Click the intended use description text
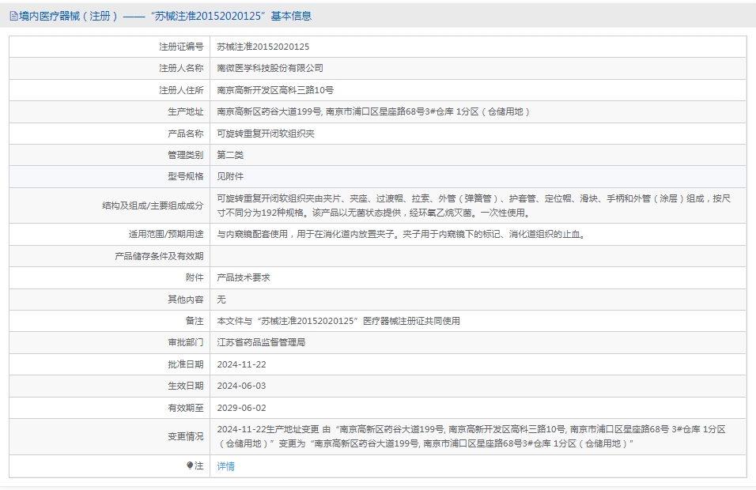This screenshot has width=756, height=490. click(x=401, y=235)
